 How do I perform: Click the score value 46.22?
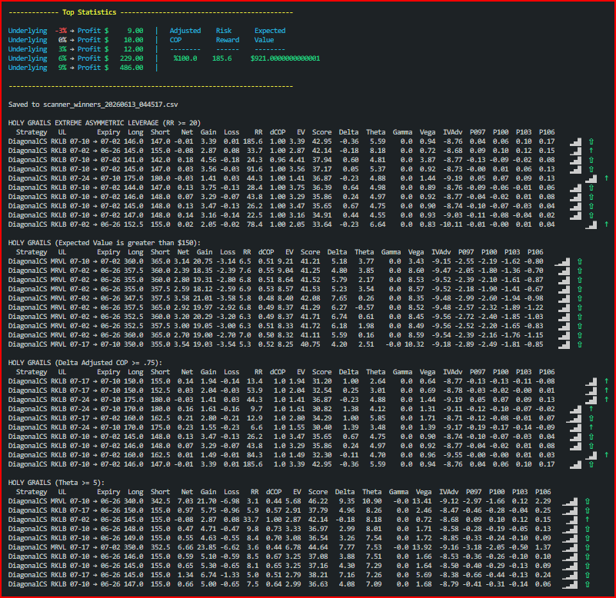[x=318, y=501]
